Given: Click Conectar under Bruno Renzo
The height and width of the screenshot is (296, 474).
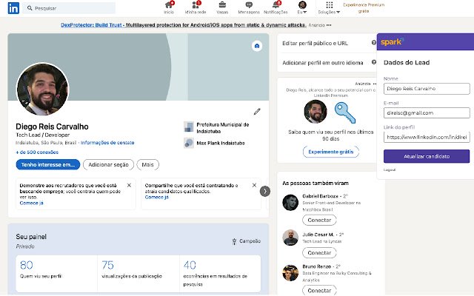Looking at the screenshot, I should [x=319, y=290].
